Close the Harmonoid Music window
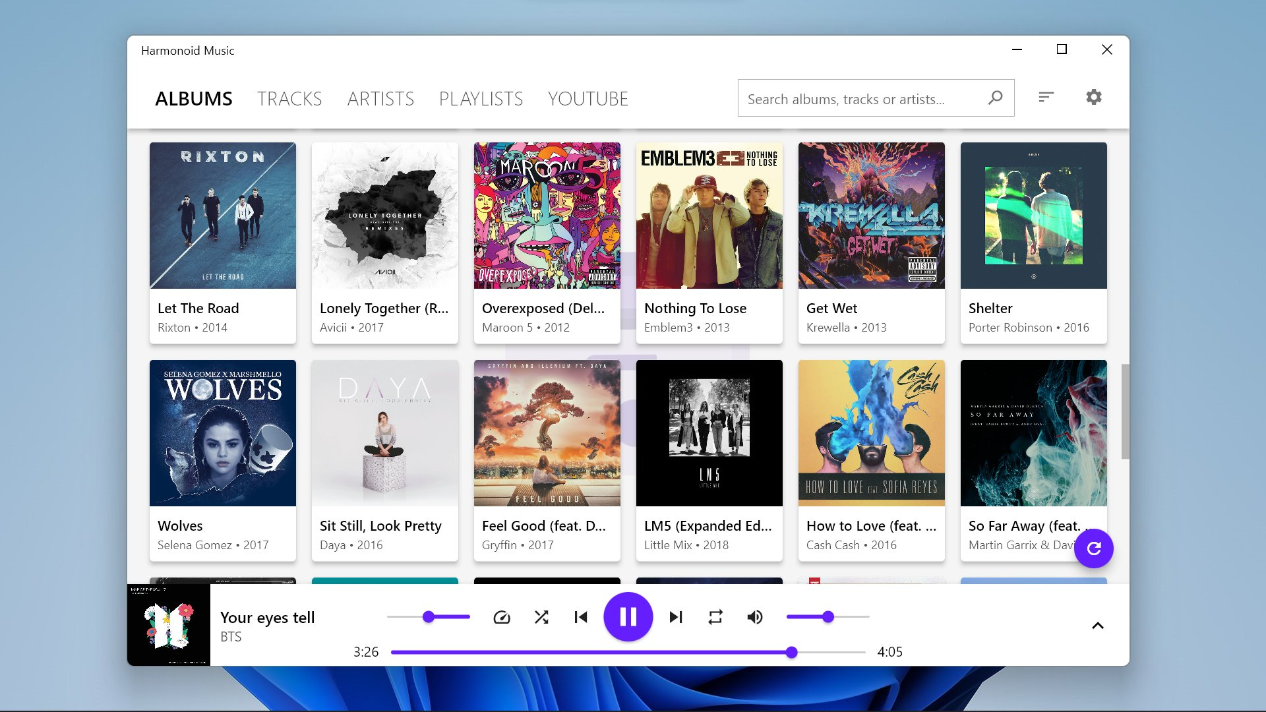 [x=1107, y=49]
